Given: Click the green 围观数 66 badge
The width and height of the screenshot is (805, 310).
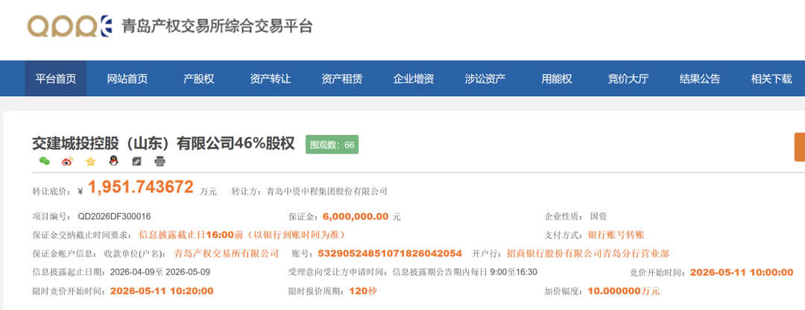Looking at the screenshot, I should 332,145.
